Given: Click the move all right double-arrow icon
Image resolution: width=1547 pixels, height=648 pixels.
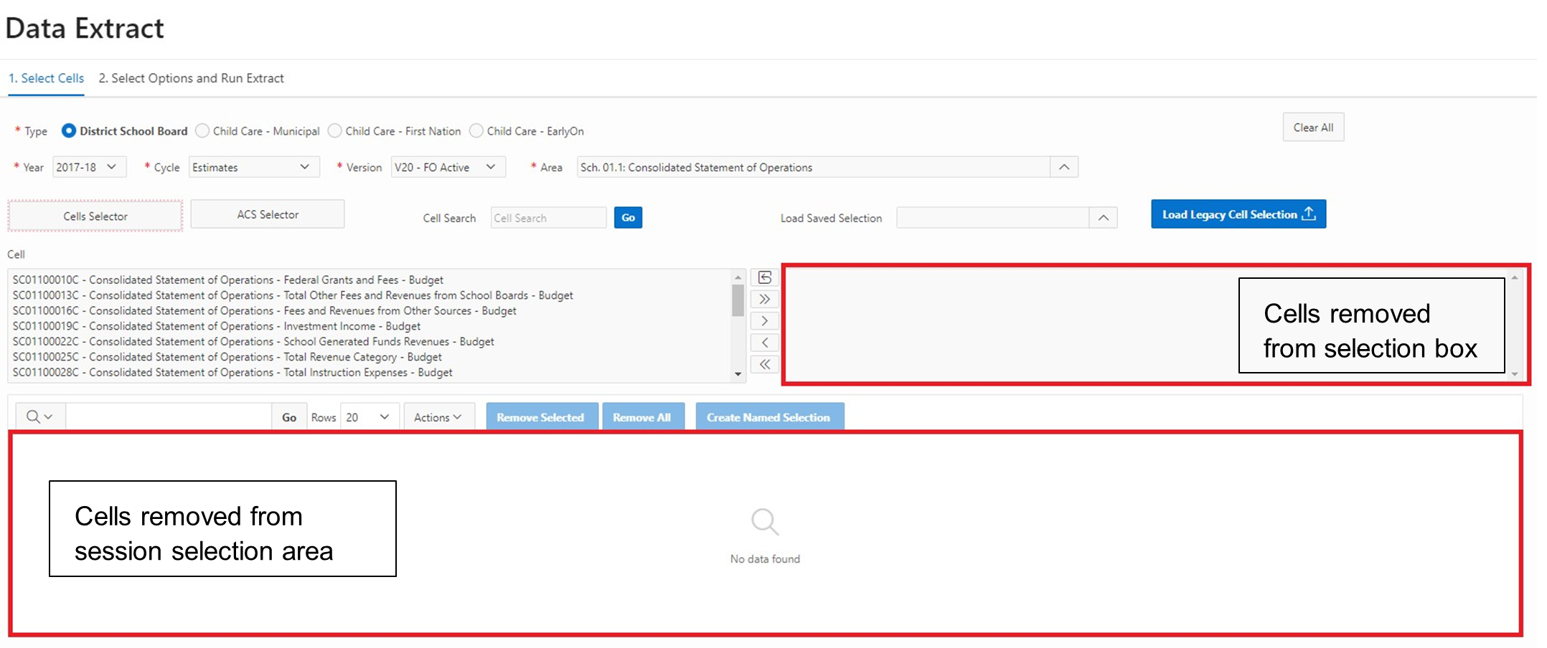Looking at the screenshot, I should (765, 300).
